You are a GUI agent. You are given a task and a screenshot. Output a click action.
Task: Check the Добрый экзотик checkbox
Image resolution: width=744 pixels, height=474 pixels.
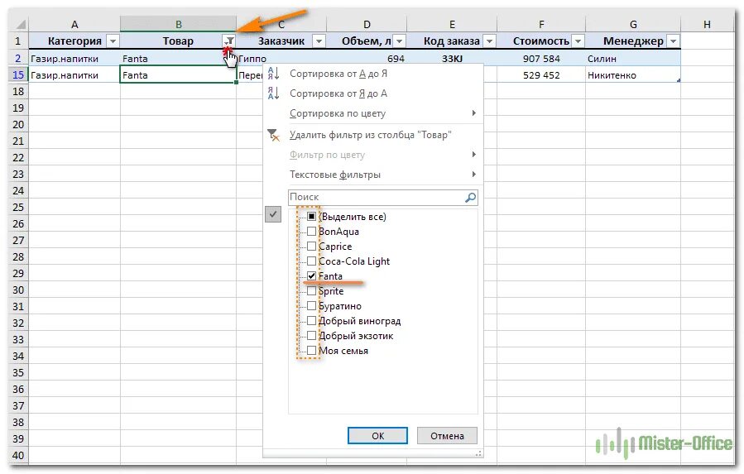(x=311, y=336)
